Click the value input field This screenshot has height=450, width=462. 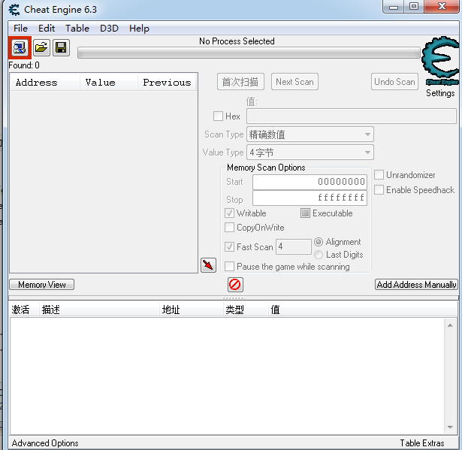click(x=352, y=116)
